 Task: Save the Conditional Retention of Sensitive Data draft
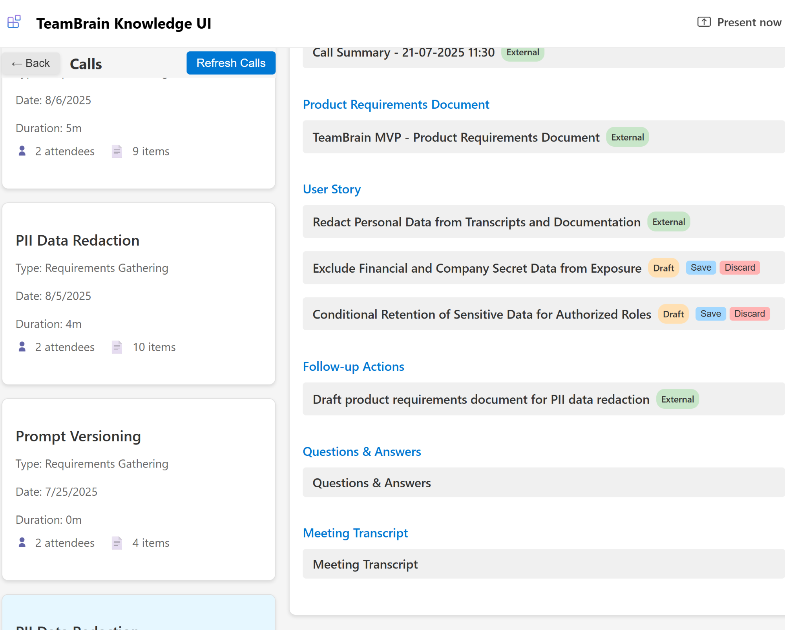point(710,314)
